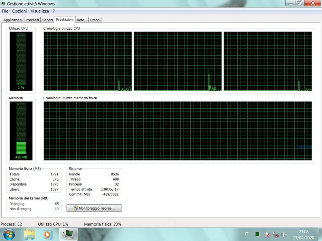The width and height of the screenshot is (322, 241).
Task: Switch to the Processi tab
Action: tap(32, 20)
